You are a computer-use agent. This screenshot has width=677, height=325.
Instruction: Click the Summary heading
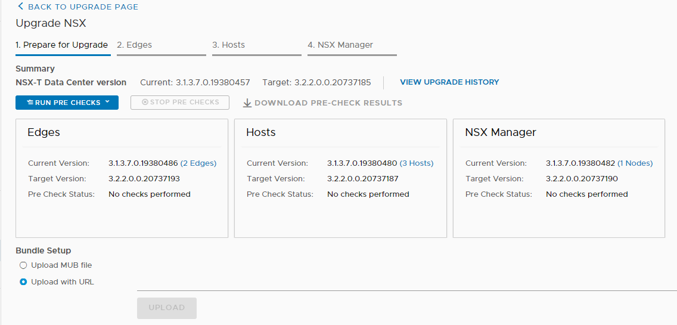click(x=35, y=69)
